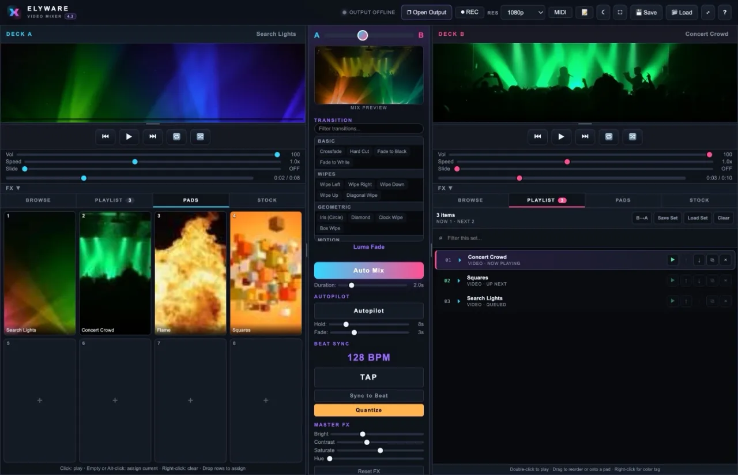Click the Auto Mix button
The height and width of the screenshot is (475, 738).
click(x=369, y=271)
